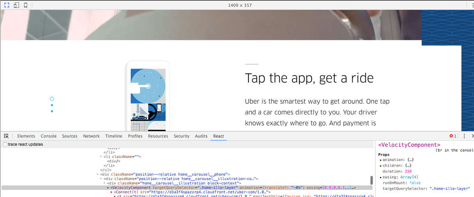Select the mobile phone device icon
Image resolution: width=474 pixels, height=197 pixels.
click(26, 6)
